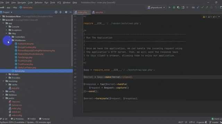This screenshot has width=222, height=124.
Task: Switch to index.php editor tab
Action: click(82, 12)
